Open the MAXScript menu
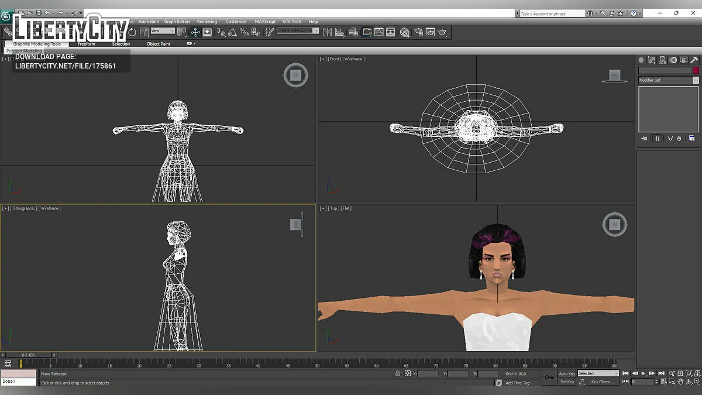702x395 pixels. (265, 22)
